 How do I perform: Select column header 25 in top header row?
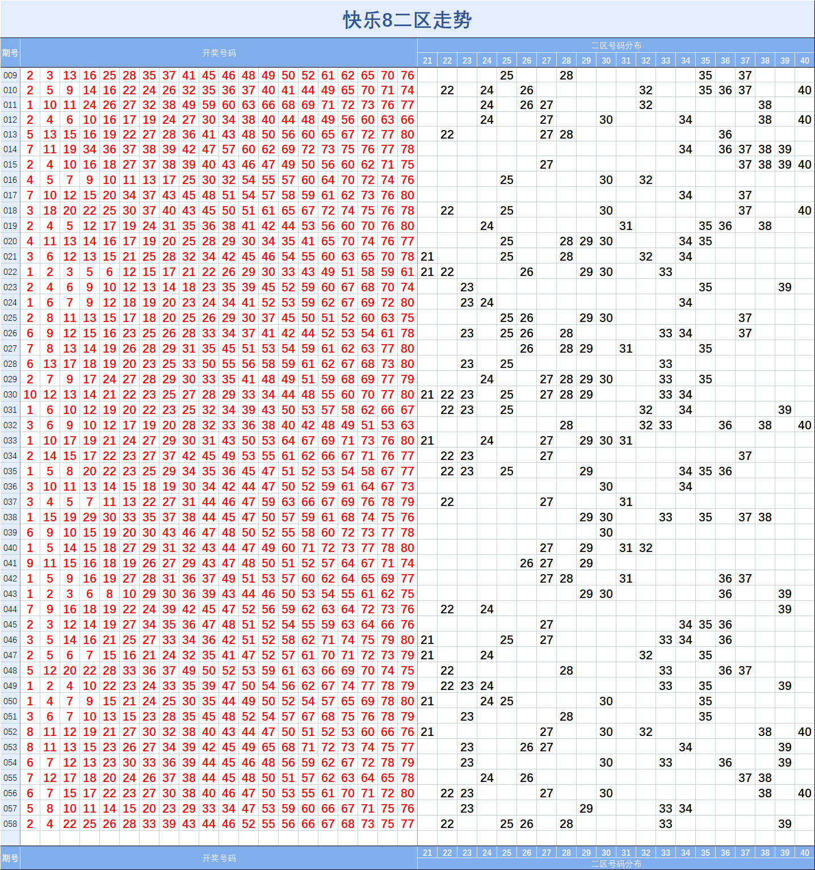click(507, 60)
